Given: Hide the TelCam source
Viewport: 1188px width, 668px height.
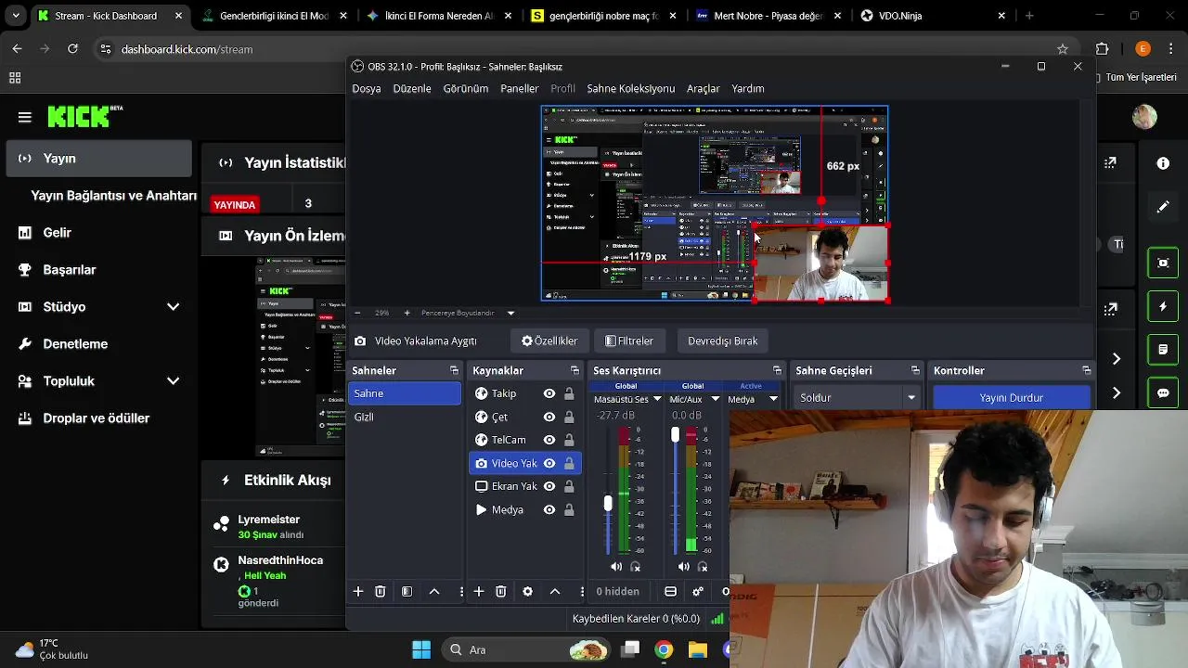Looking at the screenshot, I should [x=549, y=440].
